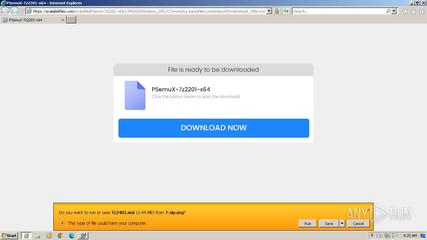Close the download notification bar

point(369,210)
